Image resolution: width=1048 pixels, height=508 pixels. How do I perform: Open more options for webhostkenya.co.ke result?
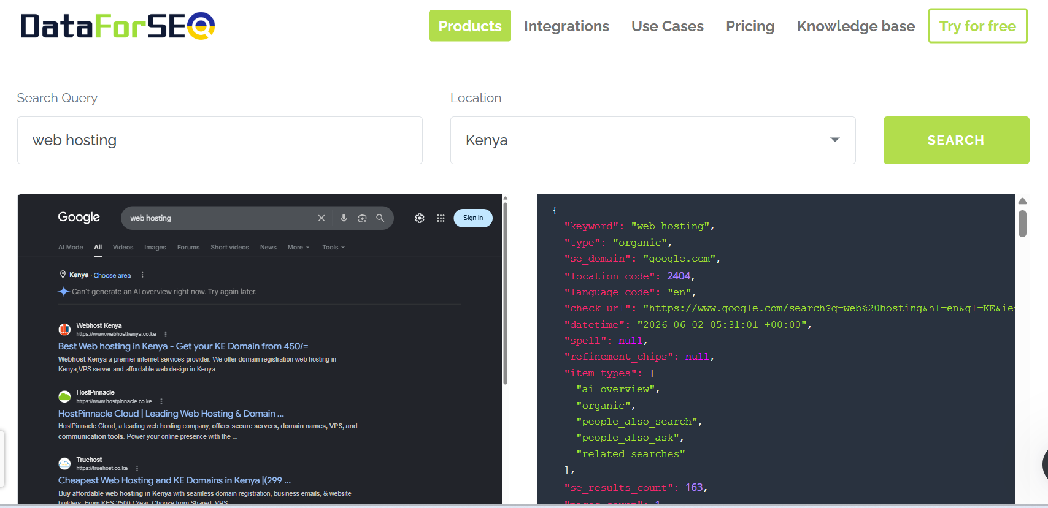pyautogui.click(x=166, y=334)
